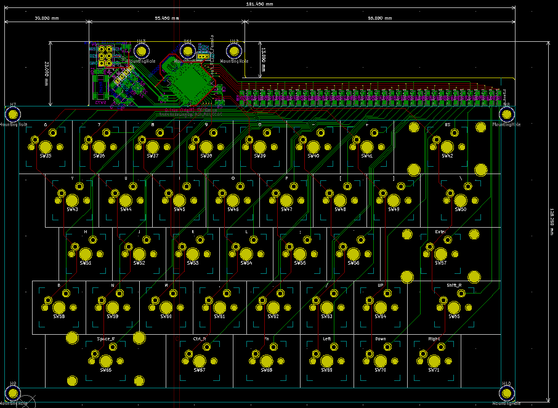Pick the SW59 footprint for key N
The width and height of the screenshot is (558, 408).
113,307
